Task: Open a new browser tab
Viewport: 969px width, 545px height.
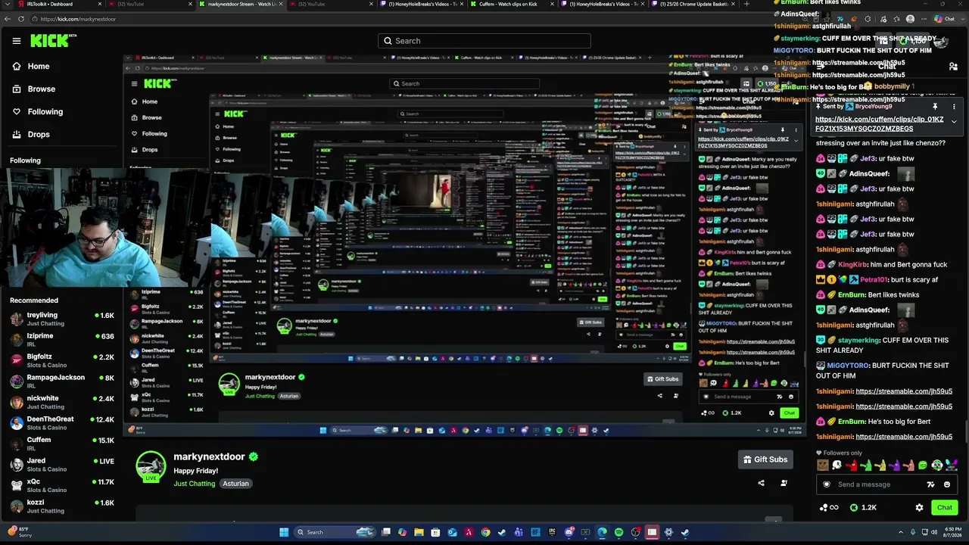Action: pos(746,5)
